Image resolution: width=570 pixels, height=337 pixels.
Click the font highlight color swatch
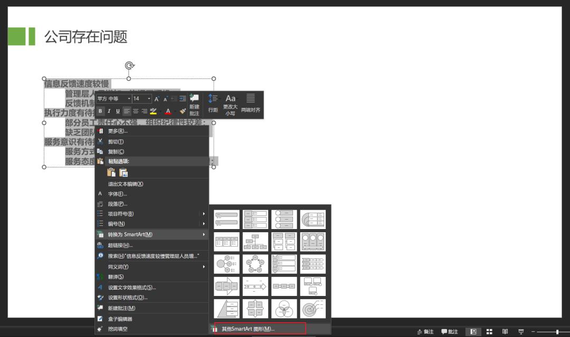click(x=154, y=111)
